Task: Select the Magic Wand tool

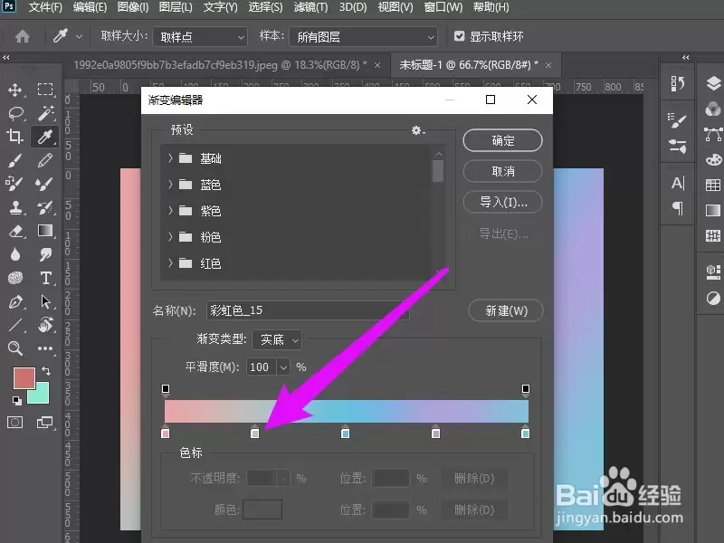Action: coord(45,113)
